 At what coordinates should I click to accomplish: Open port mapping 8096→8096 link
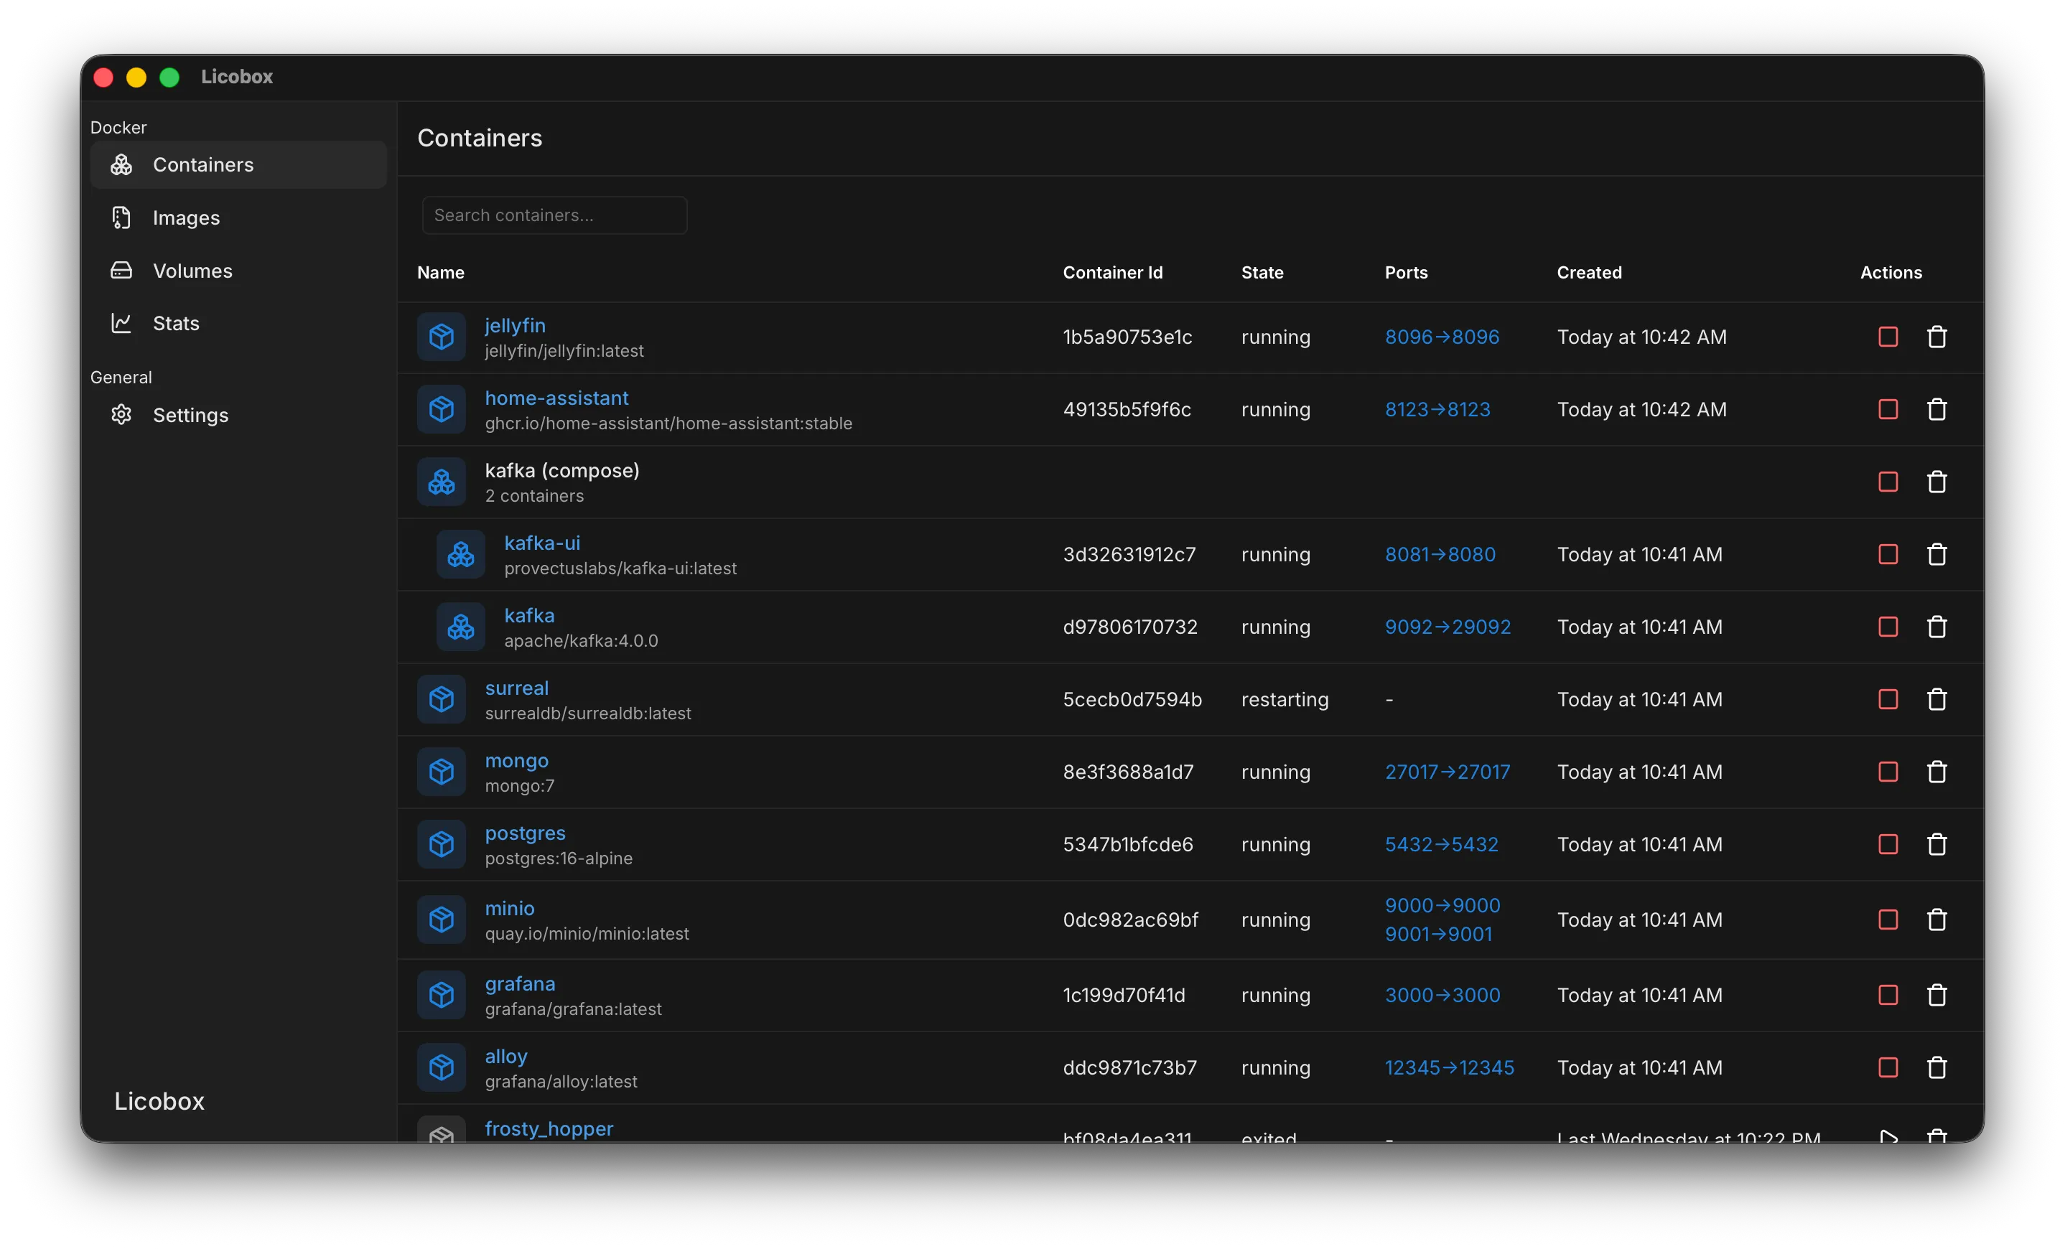1442,337
